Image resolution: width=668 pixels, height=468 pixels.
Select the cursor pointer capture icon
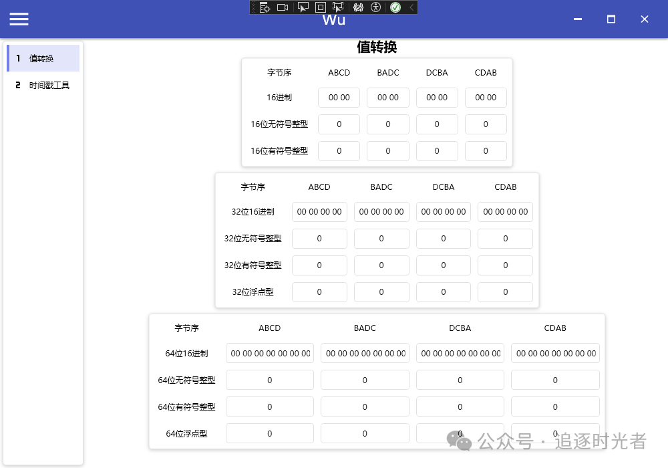point(302,7)
